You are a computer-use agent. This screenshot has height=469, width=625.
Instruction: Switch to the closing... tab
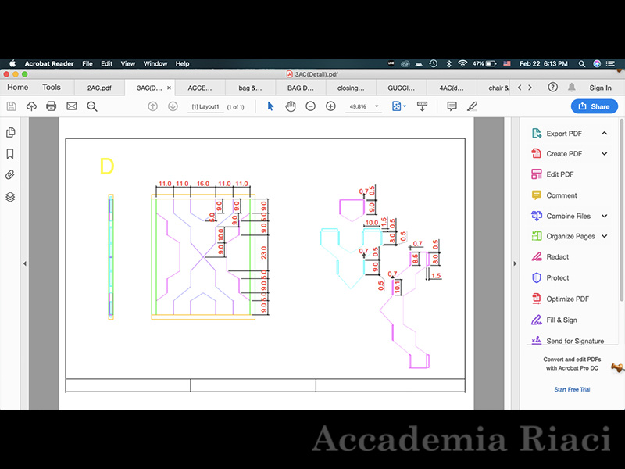pos(351,88)
